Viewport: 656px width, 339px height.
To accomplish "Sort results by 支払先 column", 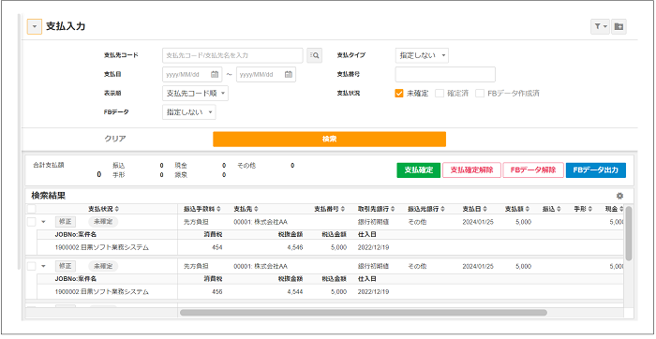I will pyautogui.click(x=246, y=209).
